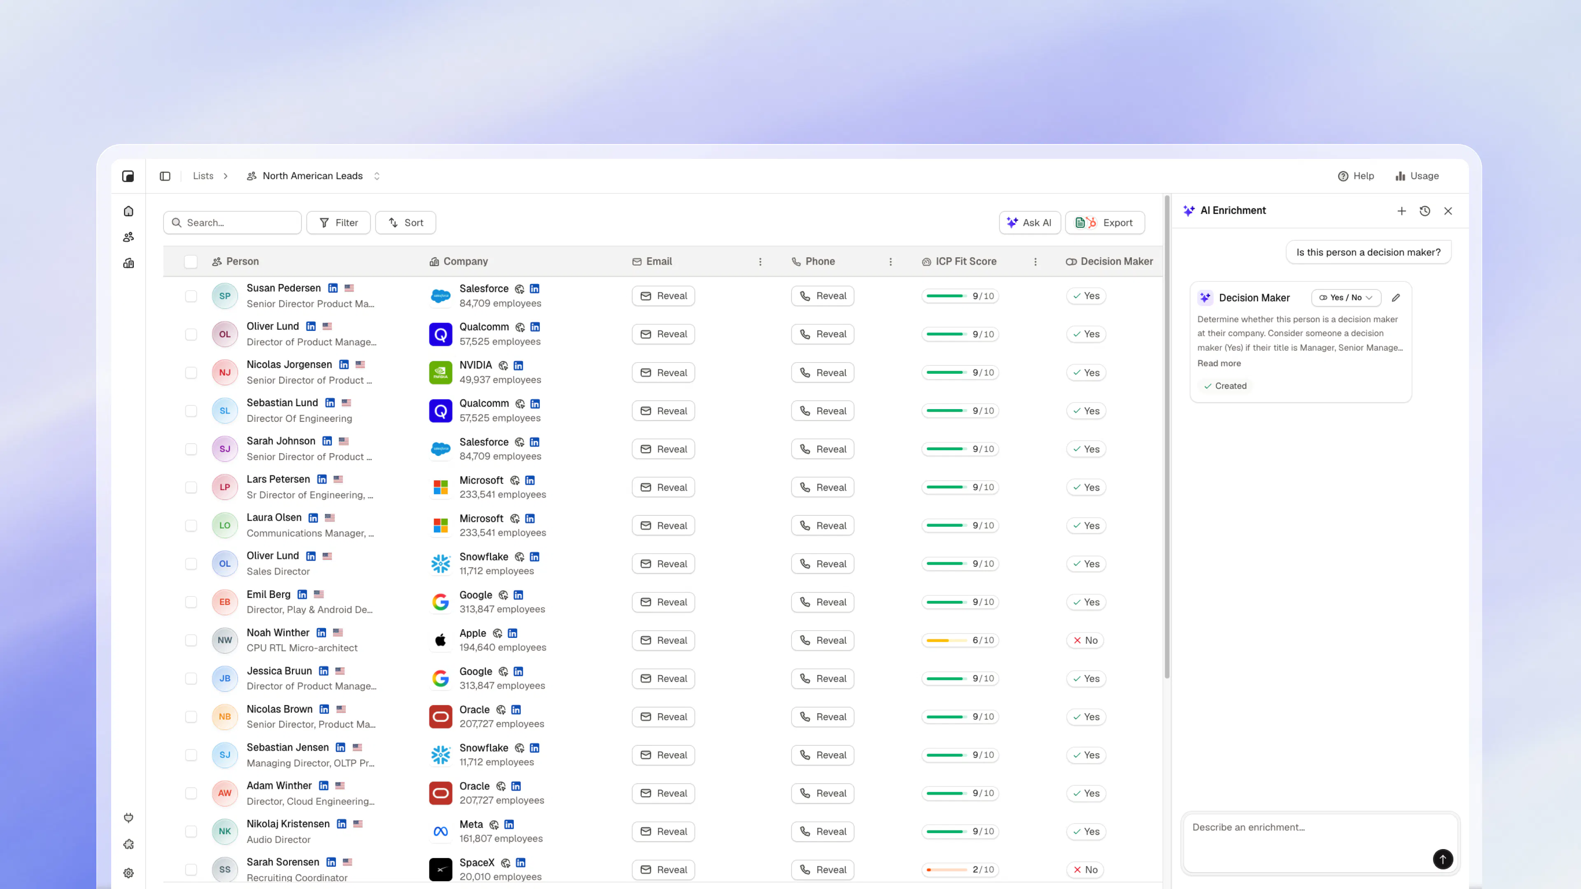Select the Laura Olsen row checkbox
Viewport: 1581px width, 889px height.
(x=191, y=526)
